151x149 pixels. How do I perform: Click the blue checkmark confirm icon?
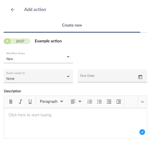(142, 132)
